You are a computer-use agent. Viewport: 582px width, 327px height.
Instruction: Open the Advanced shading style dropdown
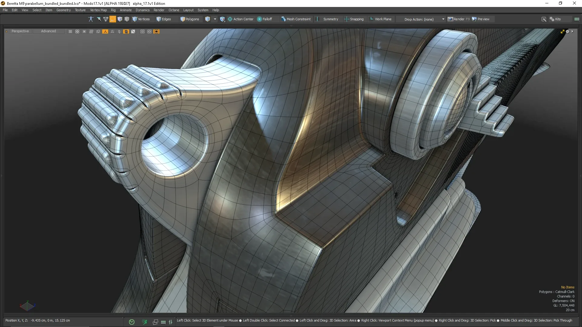(x=48, y=31)
